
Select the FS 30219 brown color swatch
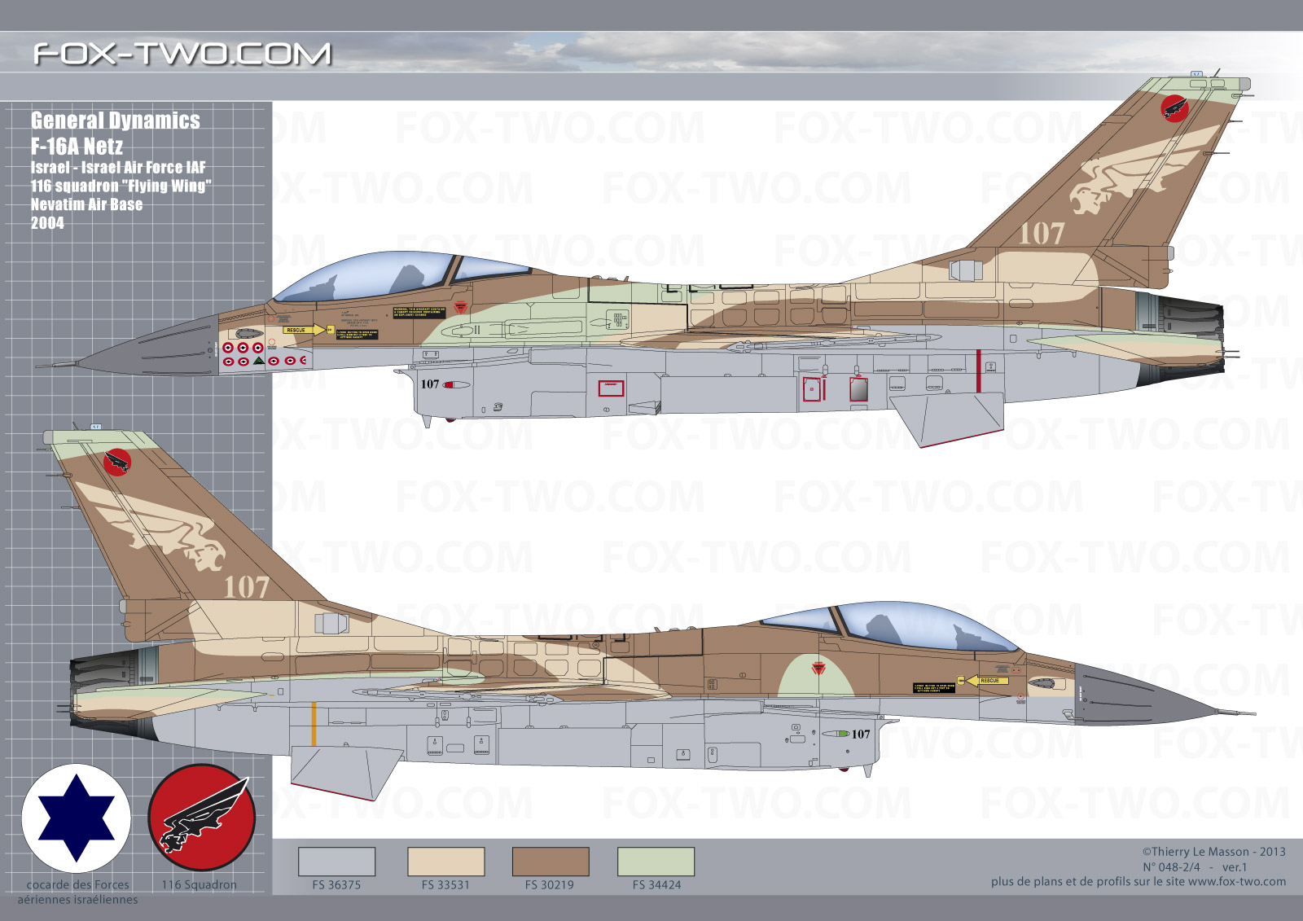coord(551,862)
